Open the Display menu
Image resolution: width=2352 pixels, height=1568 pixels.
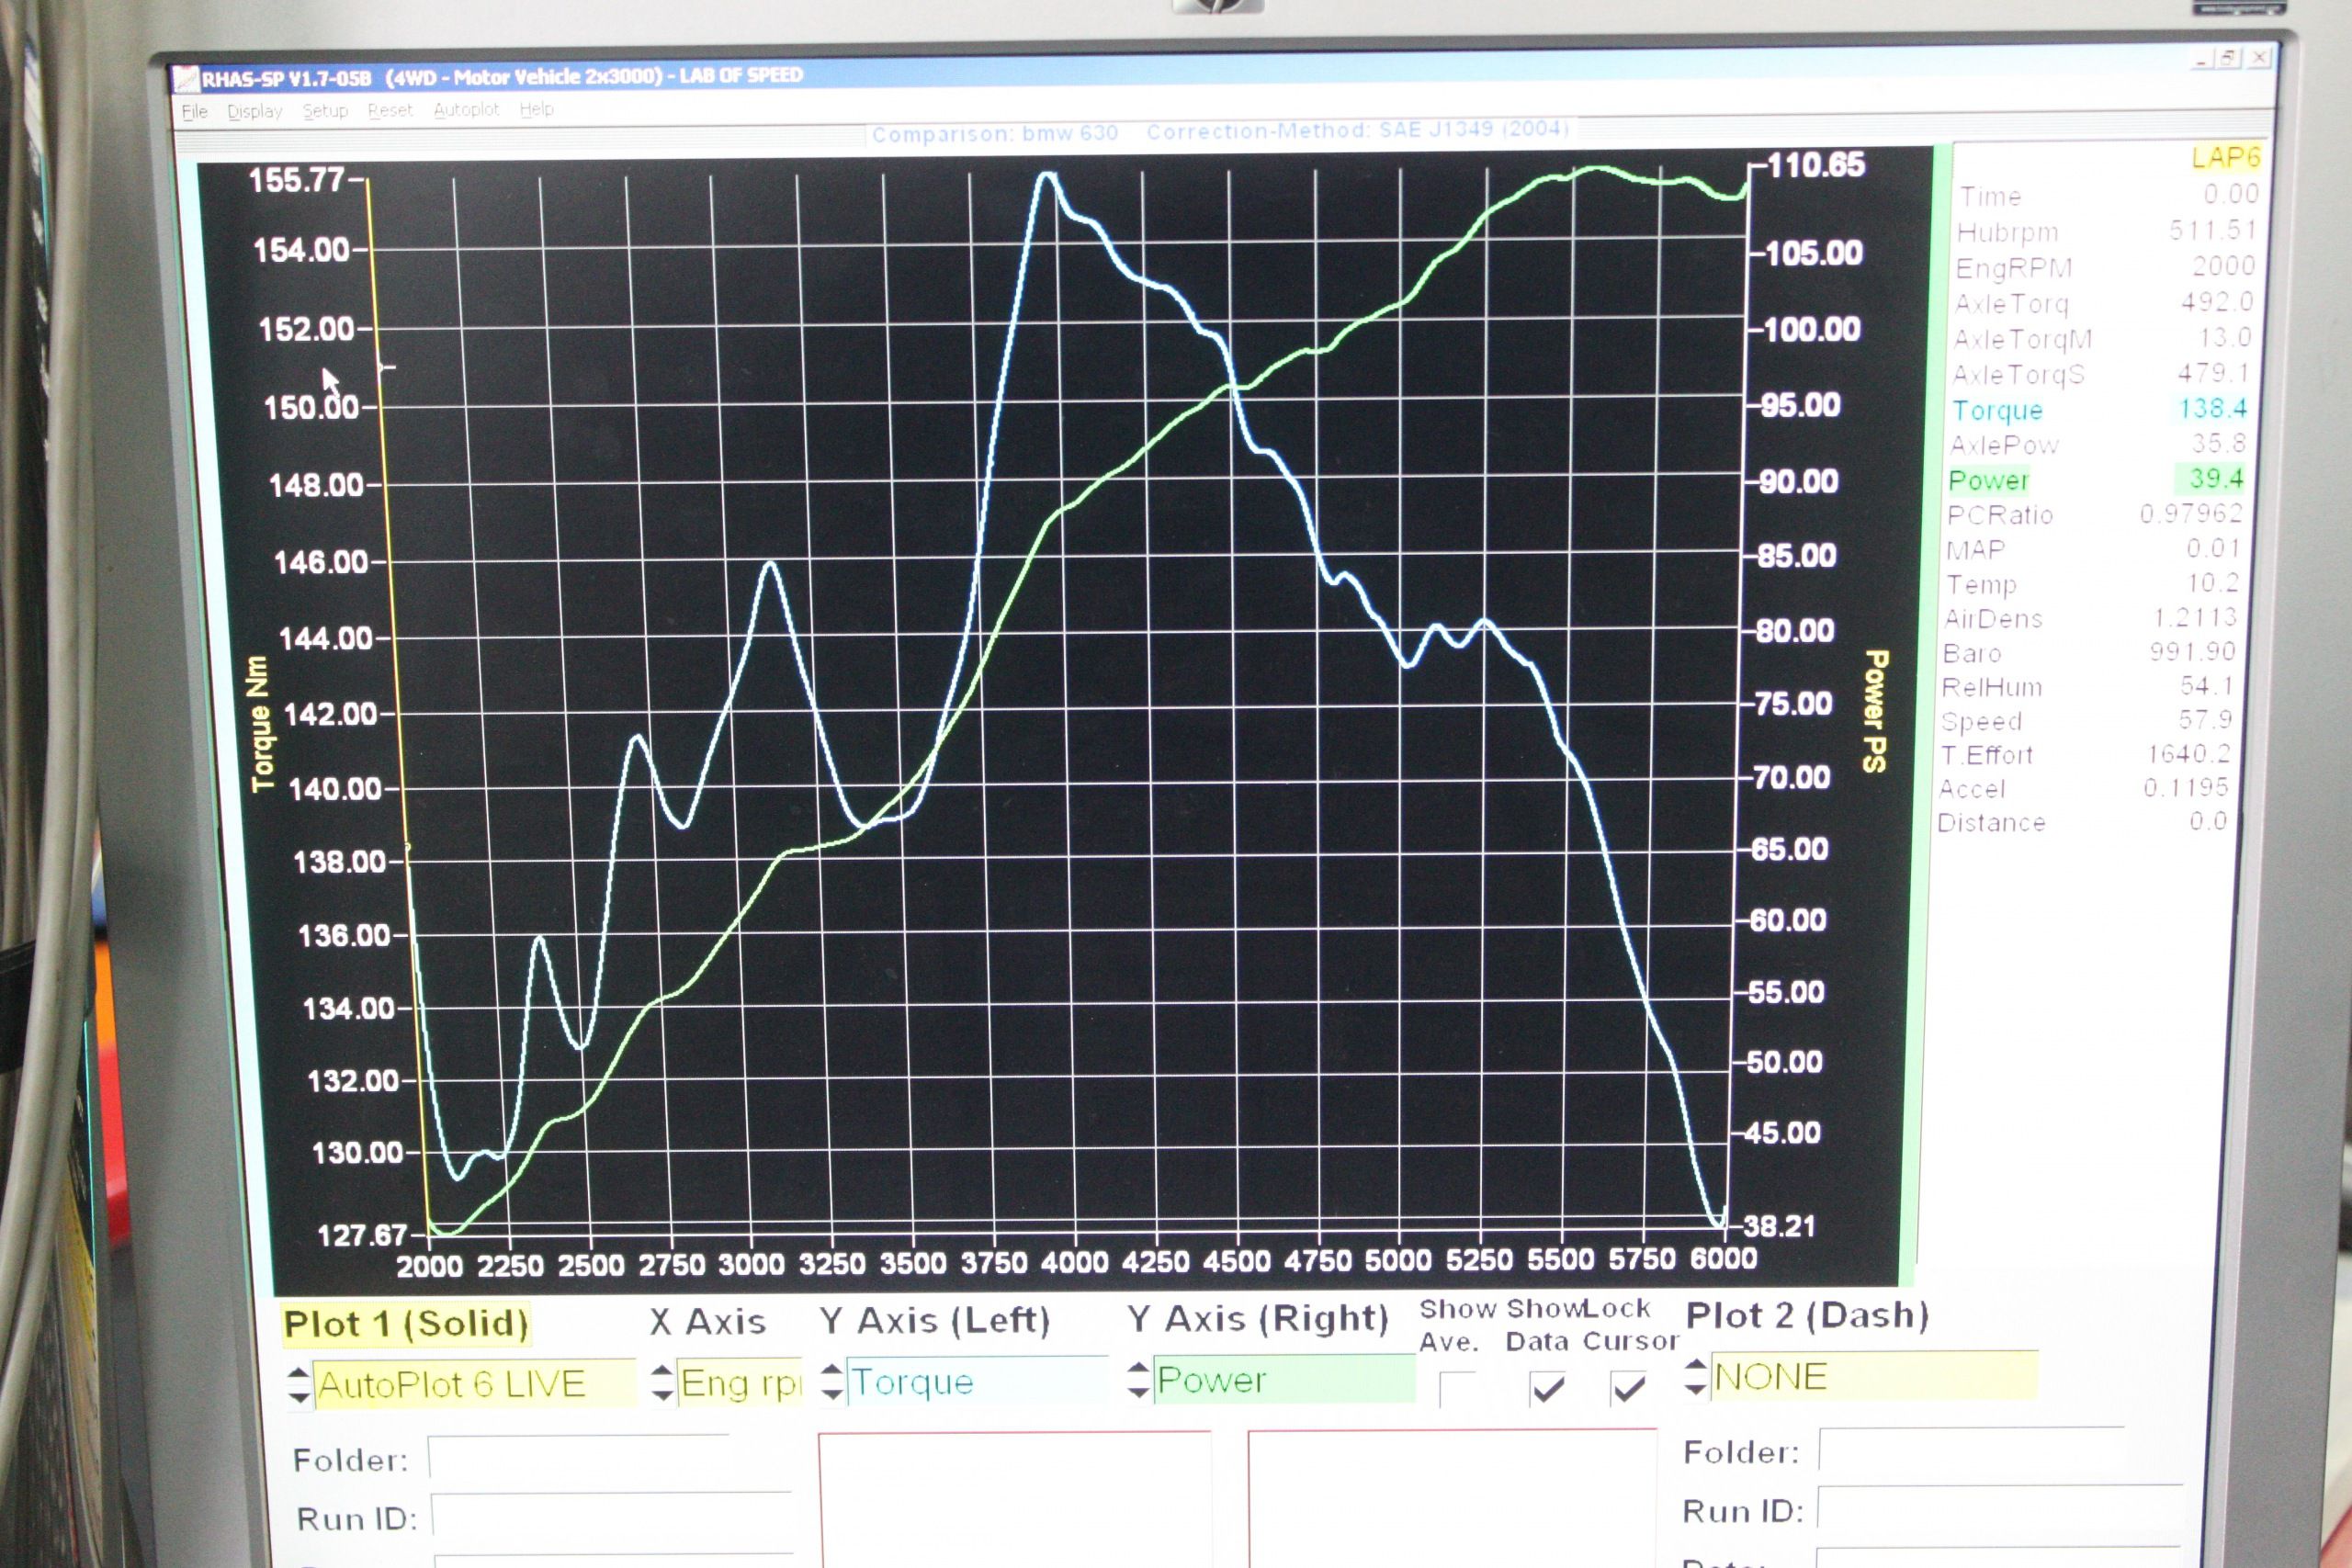click(255, 111)
